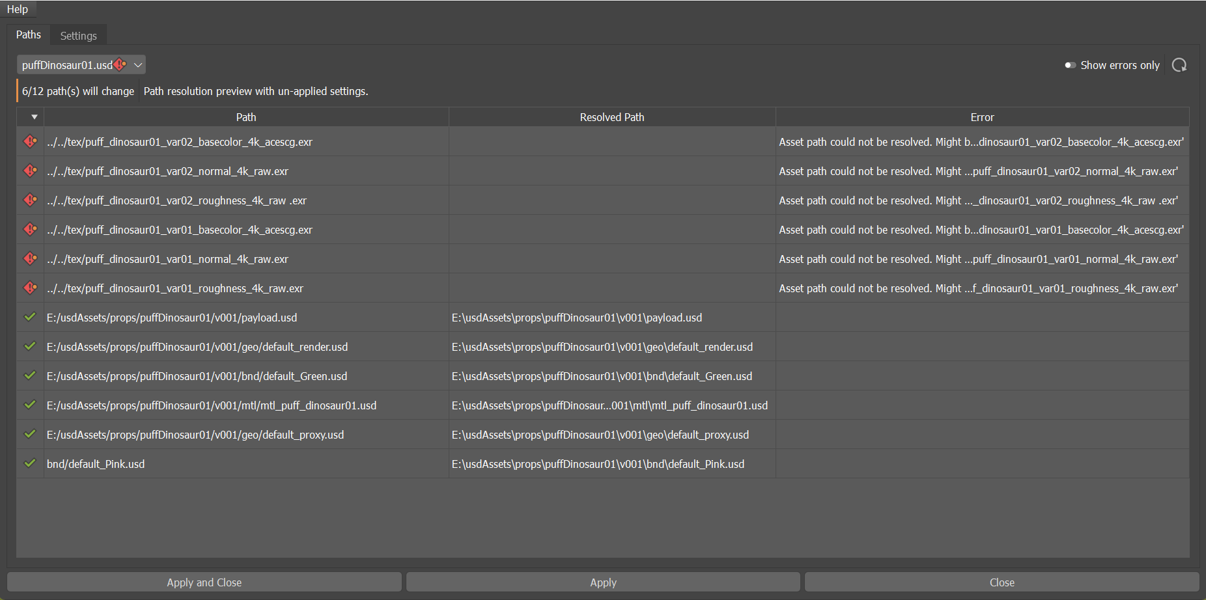Click green checkmark for default_Green.usd row
1206x600 pixels.
(30, 375)
